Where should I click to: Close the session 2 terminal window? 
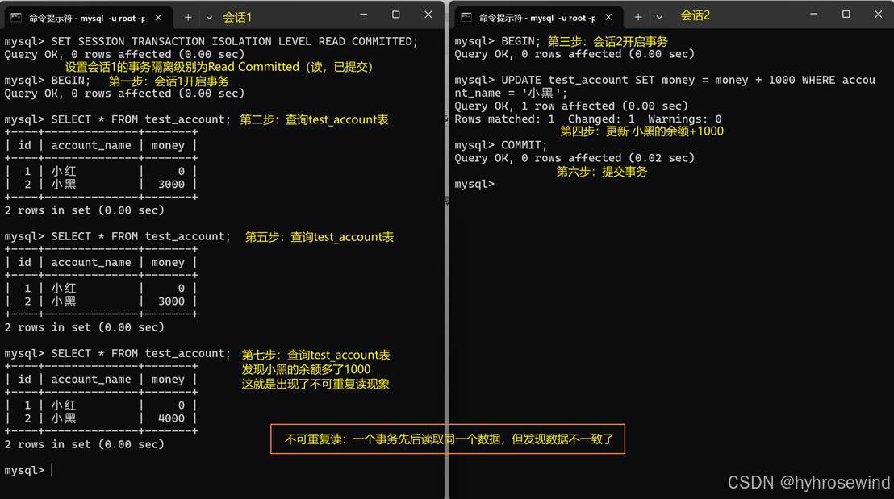pos(879,15)
